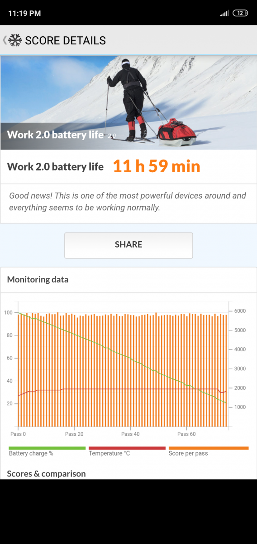Tap the Pass 60 marker on chart axis
This screenshot has width=257, height=544.
tap(186, 434)
